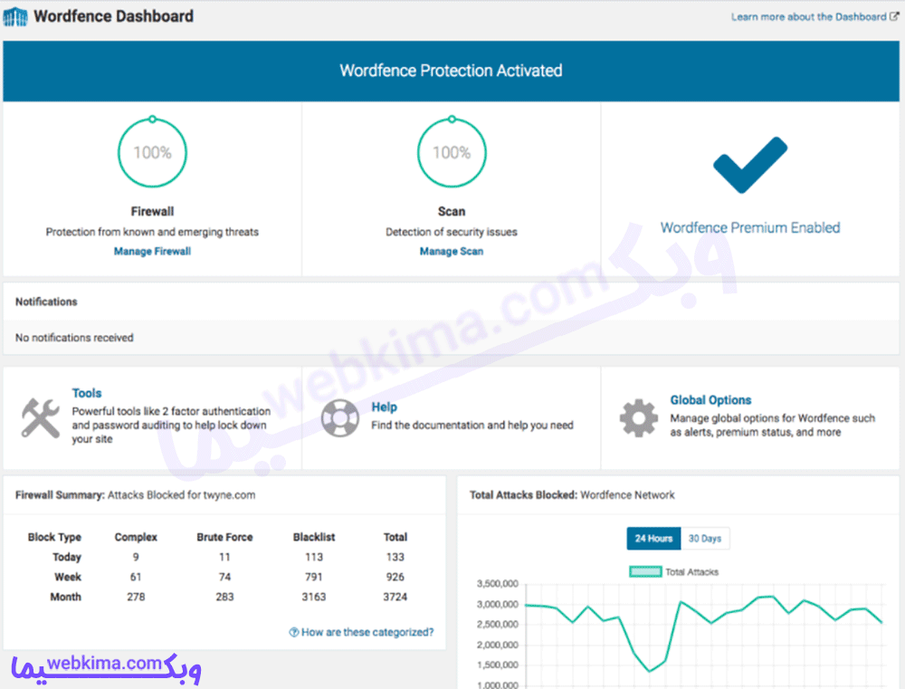905x689 pixels.
Task: Click Wordfence Premium Enabled text
Action: [x=749, y=227]
